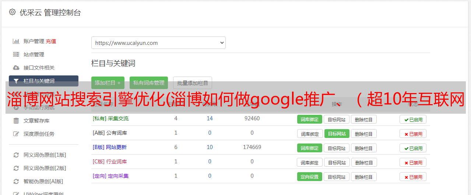This screenshot has width=471, height=195.
Task: Click the 添加栏目 + button
Action: pyautogui.click(x=108, y=83)
